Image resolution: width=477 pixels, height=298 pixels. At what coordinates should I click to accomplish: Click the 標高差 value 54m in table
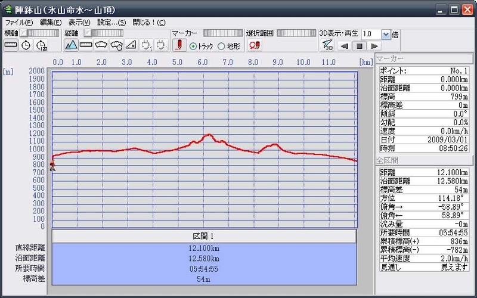(204, 279)
